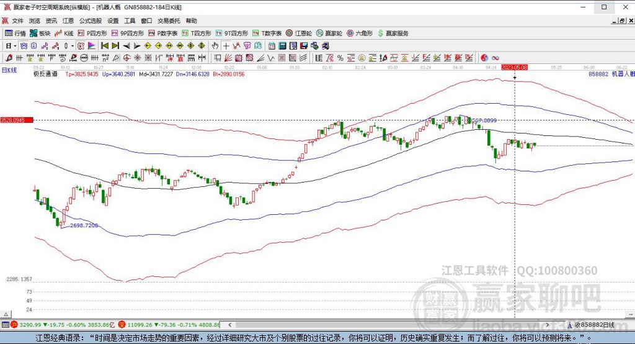This screenshot has height=344, width=635.
Task: Open the 设置 menu
Action: (x=113, y=20)
